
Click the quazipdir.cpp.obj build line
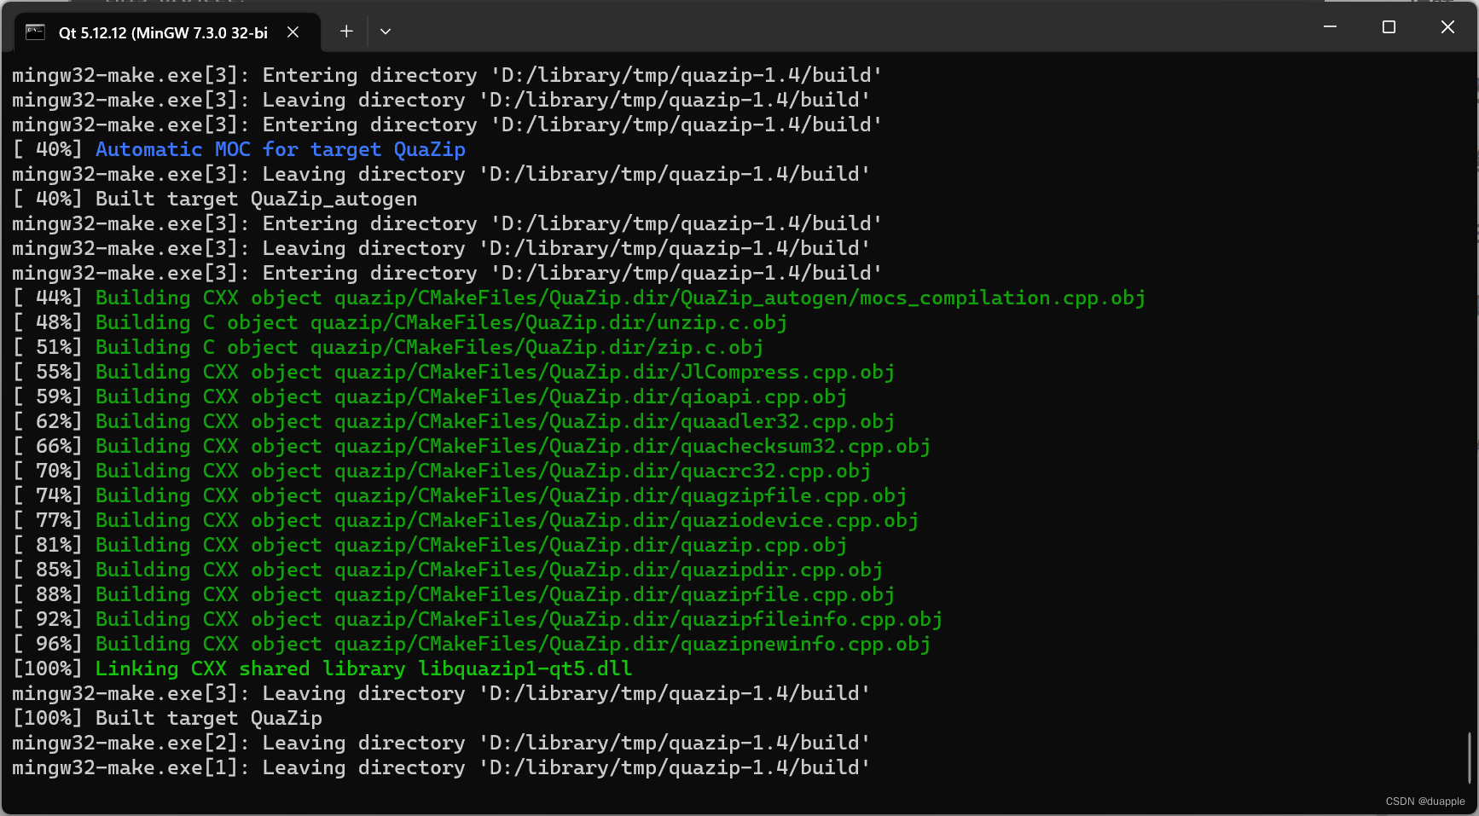(x=447, y=570)
